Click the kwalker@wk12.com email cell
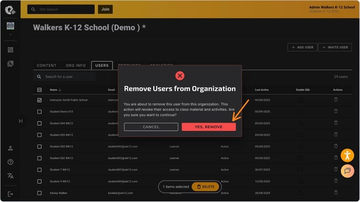360x202 pixels. click(120, 193)
